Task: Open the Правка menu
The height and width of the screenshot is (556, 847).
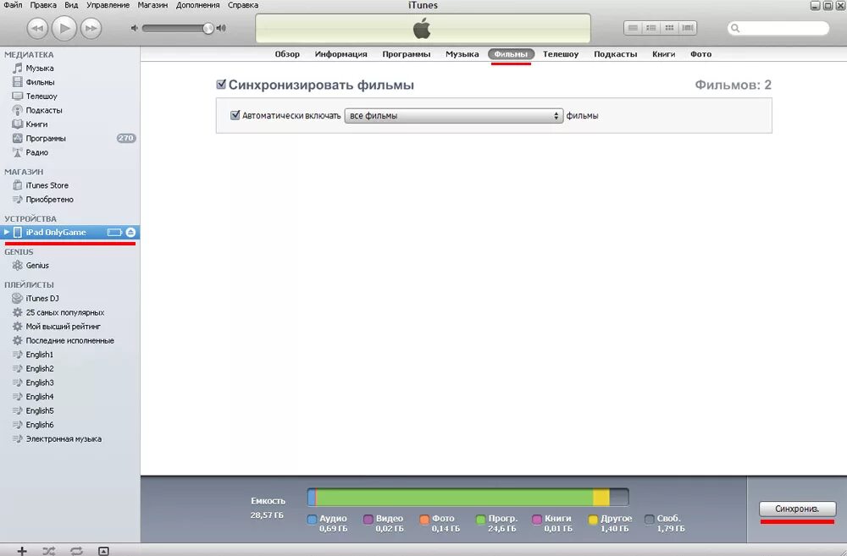Action: pos(43,5)
